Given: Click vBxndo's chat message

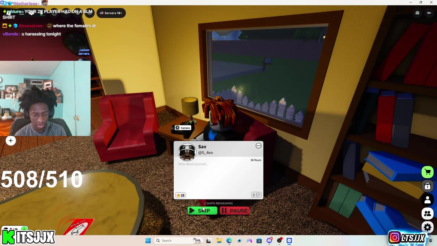Looking at the screenshot, I should (x=32, y=34).
